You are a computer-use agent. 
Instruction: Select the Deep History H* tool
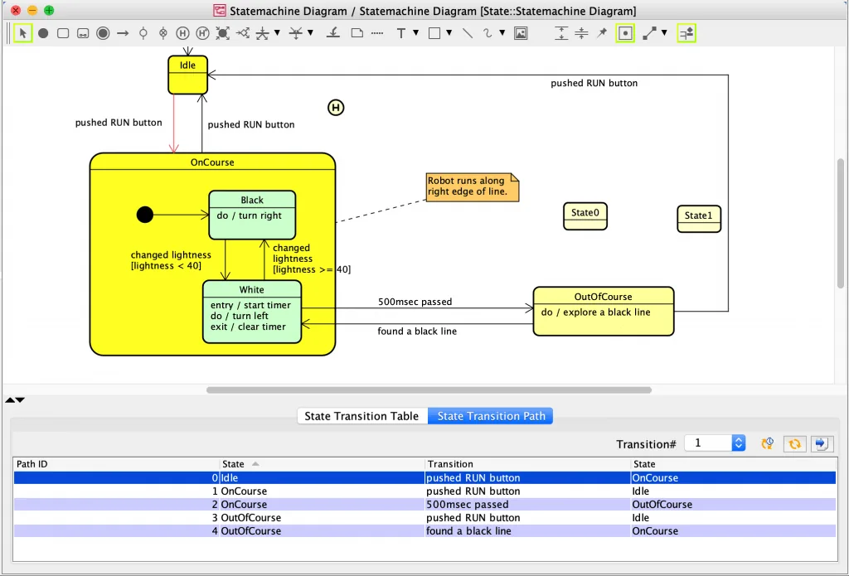pyautogui.click(x=202, y=33)
